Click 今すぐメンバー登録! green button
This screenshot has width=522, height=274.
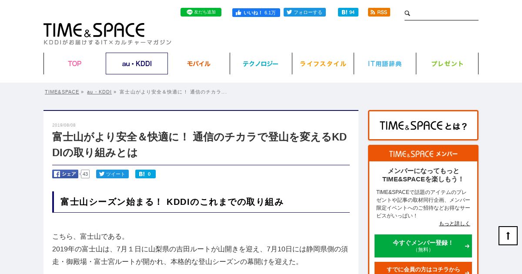coord(423,246)
